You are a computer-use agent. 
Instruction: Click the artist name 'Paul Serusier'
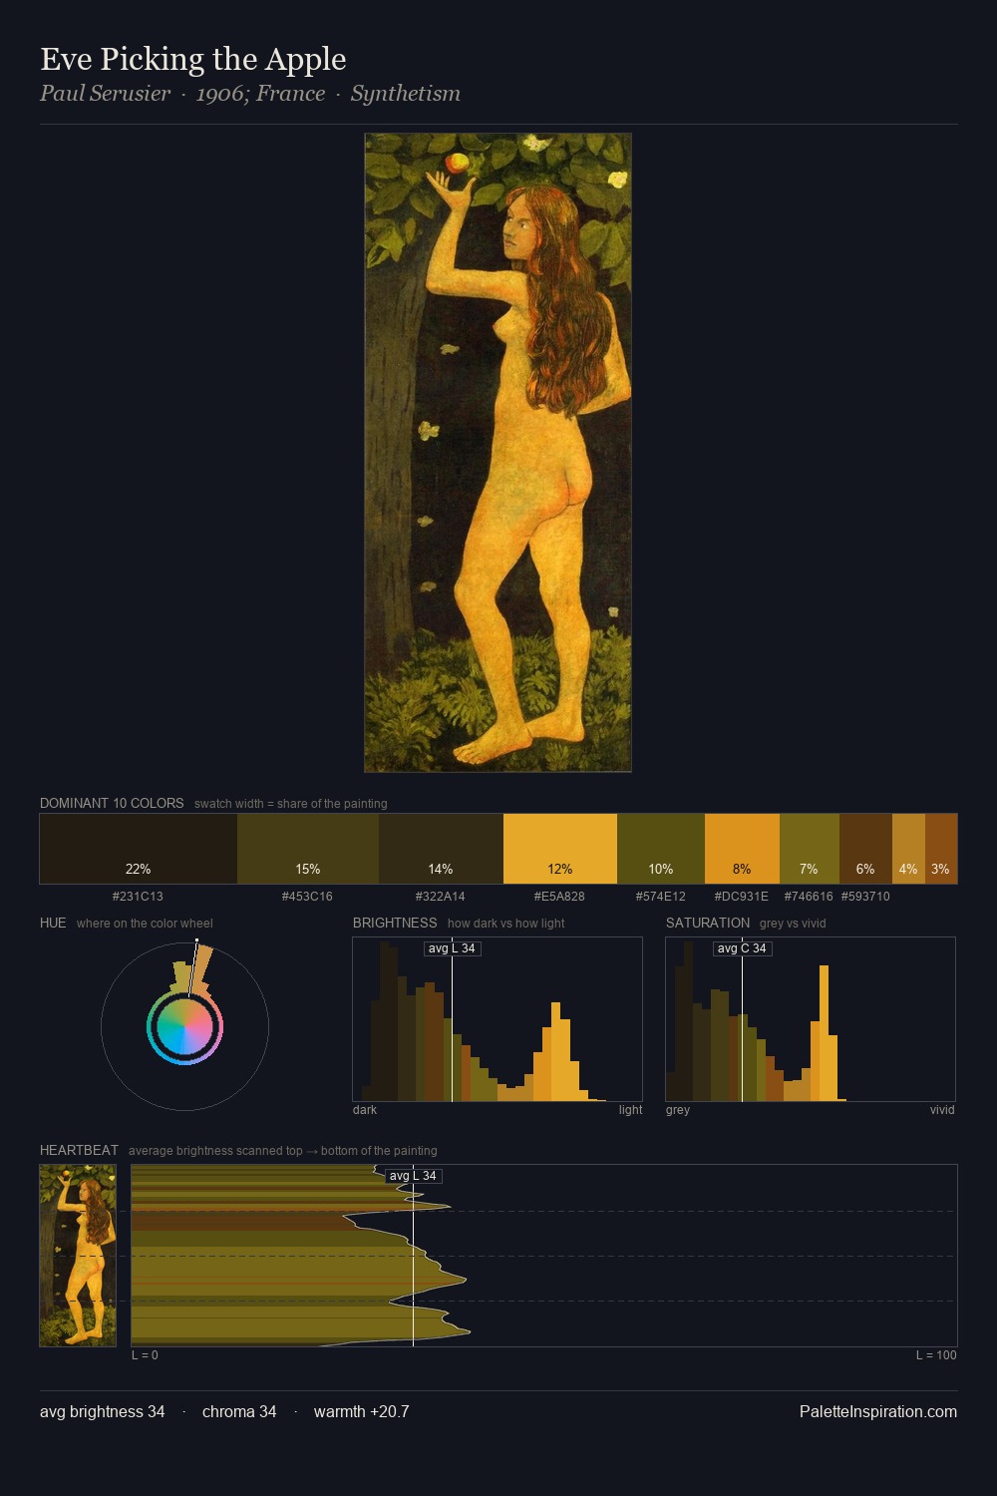click(x=106, y=94)
